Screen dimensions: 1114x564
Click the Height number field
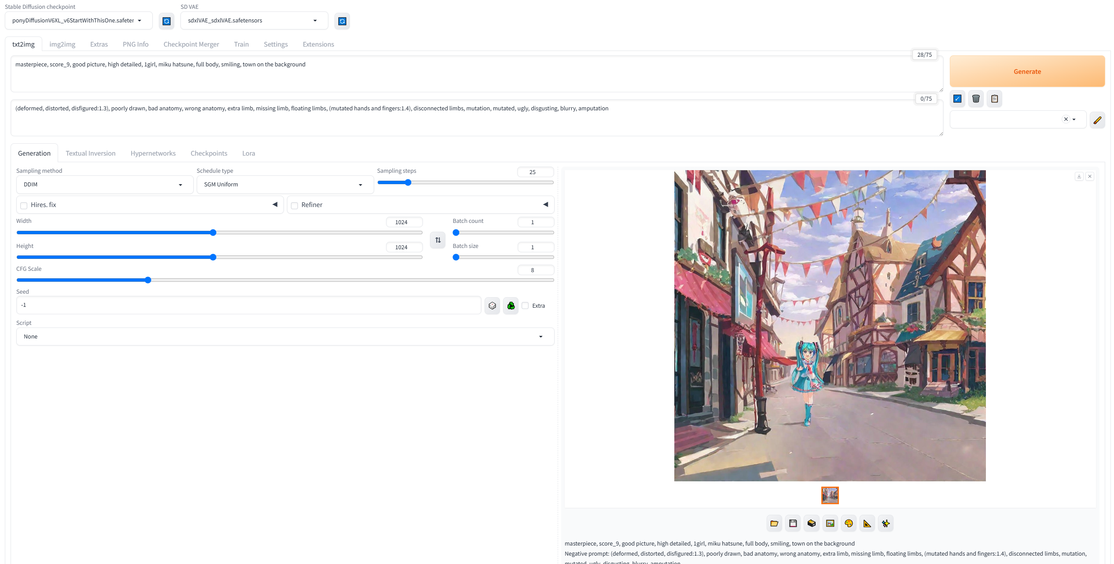404,247
